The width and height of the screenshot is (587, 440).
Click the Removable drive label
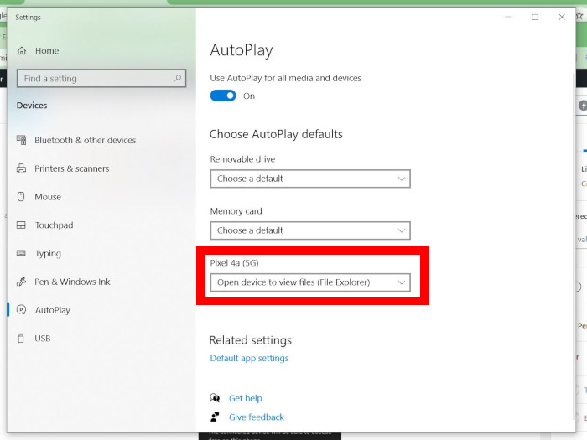coord(242,159)
